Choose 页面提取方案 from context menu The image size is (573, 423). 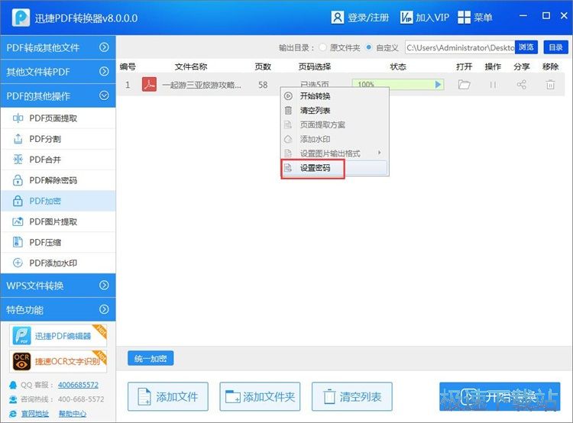[335, 125]
